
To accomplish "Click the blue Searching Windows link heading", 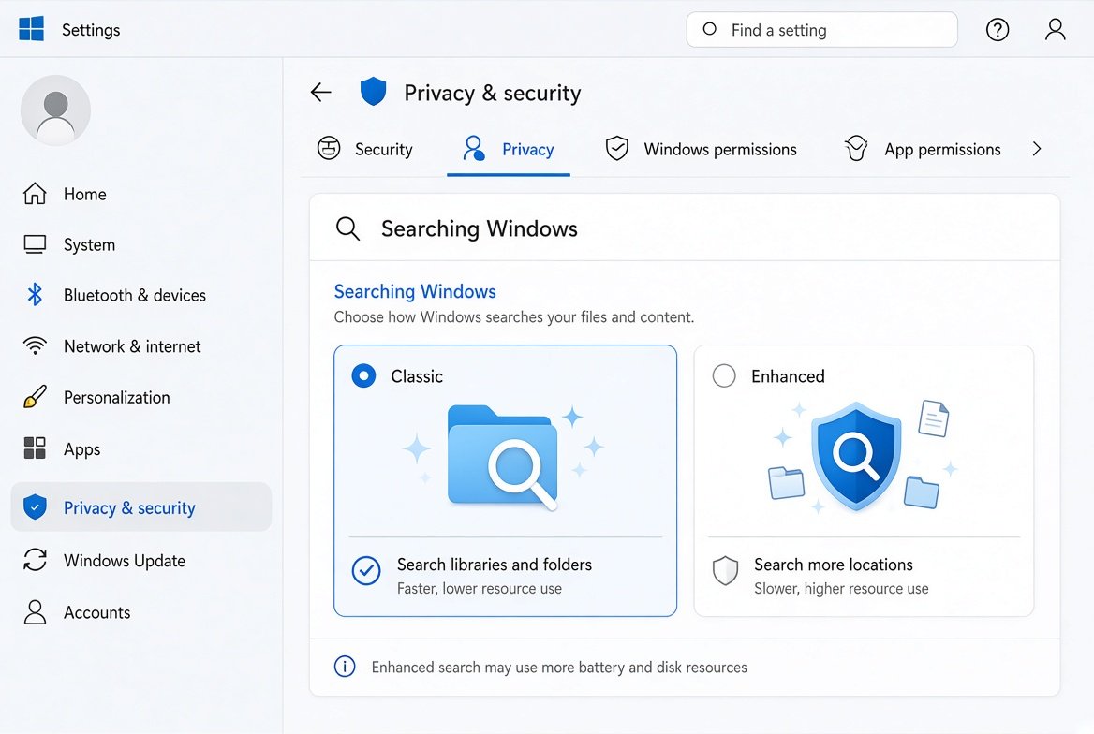I will (x=415, y=291).
